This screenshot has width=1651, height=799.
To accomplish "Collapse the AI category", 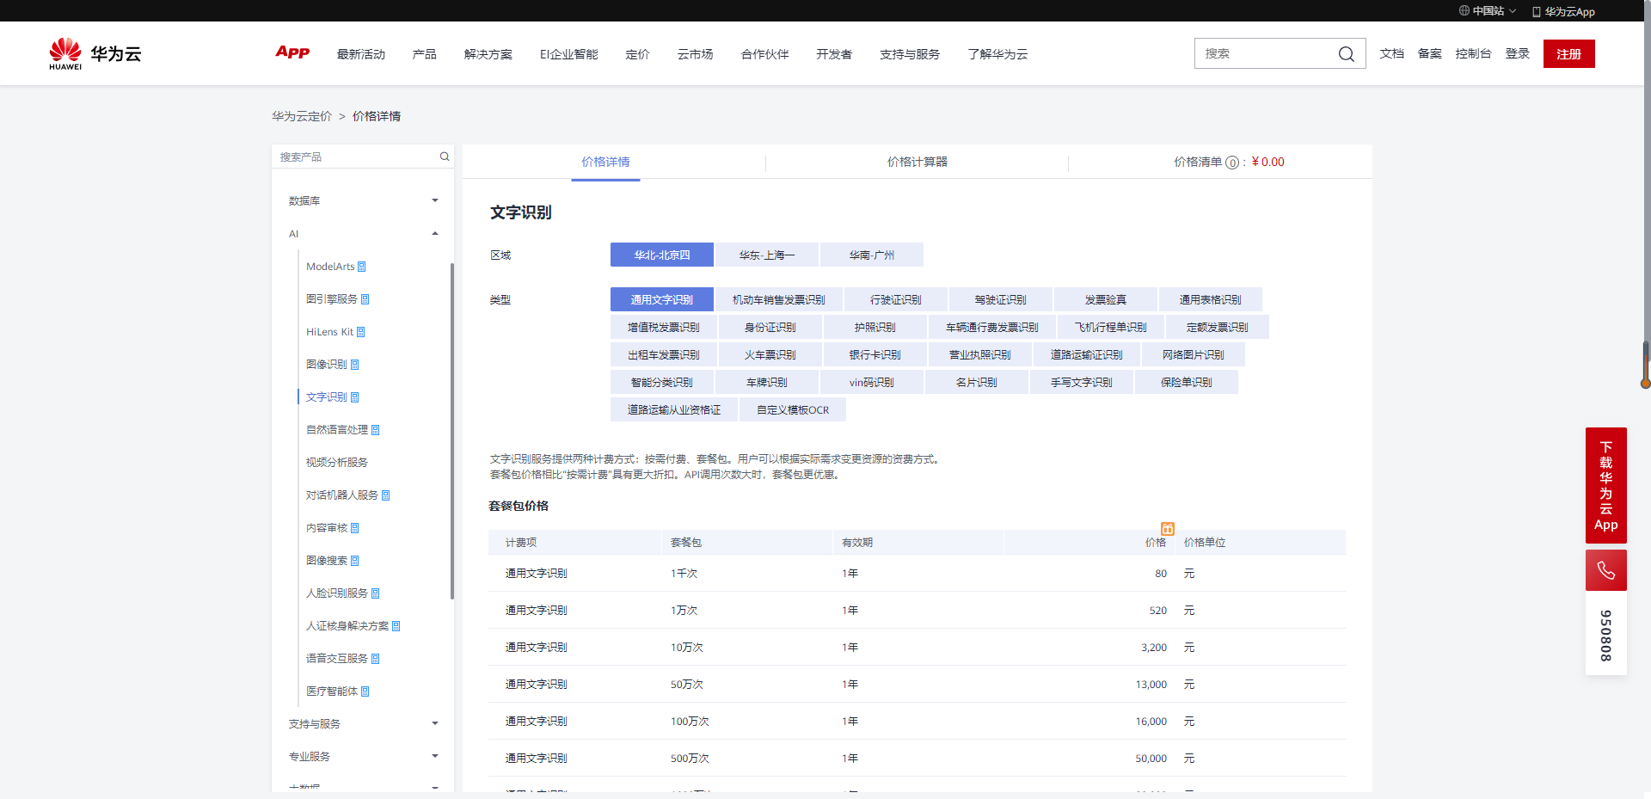I will click(x=363, y=234).
